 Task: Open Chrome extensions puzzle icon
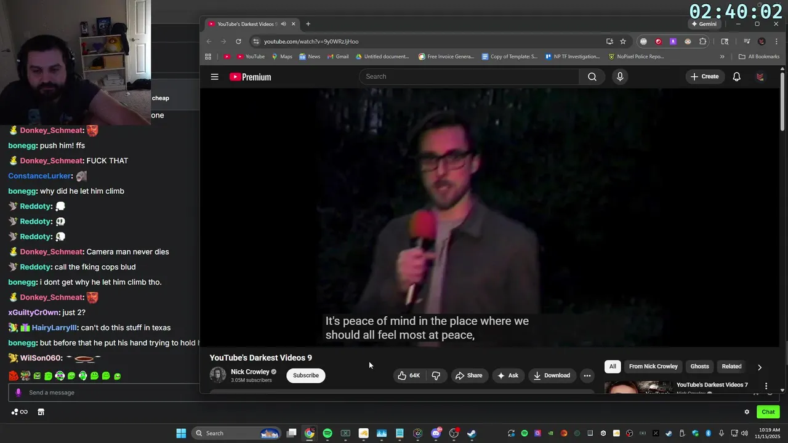(702, 41)
